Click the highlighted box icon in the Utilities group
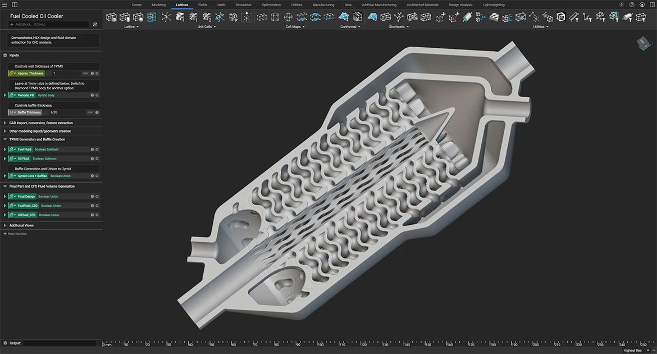The width and height of the screenshot is (657, 354). [560, 17]
